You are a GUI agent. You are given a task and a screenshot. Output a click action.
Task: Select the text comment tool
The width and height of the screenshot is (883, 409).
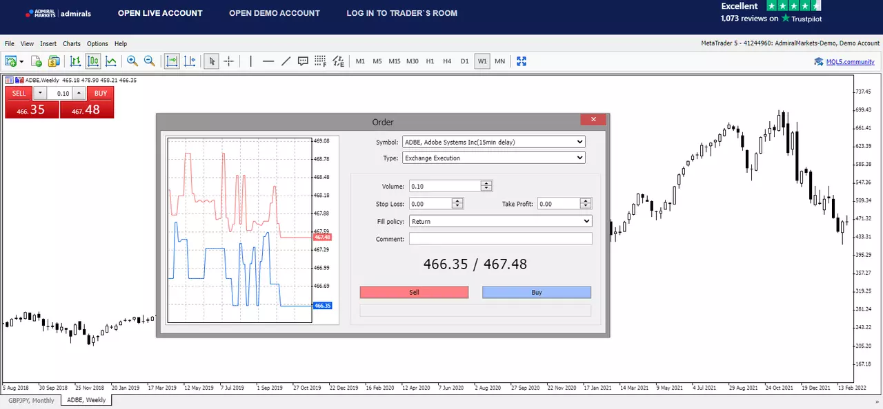coord(303,61)
